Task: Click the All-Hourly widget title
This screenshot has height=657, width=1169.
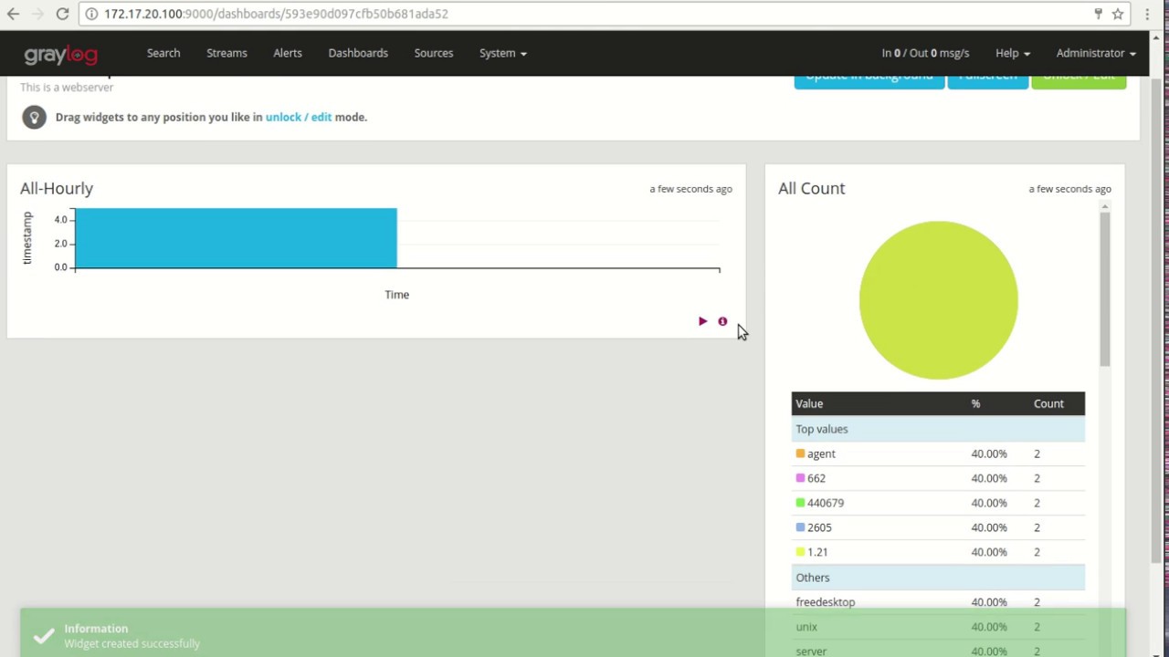Action: click(x=57, y=188)
